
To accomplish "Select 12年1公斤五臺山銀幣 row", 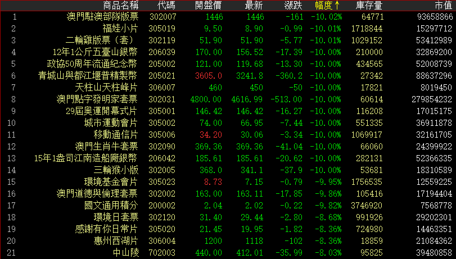I will click(x=228, y=52).
